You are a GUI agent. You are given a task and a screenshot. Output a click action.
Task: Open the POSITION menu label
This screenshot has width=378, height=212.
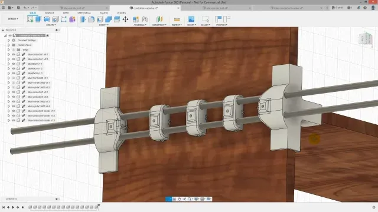click(221, 25)
